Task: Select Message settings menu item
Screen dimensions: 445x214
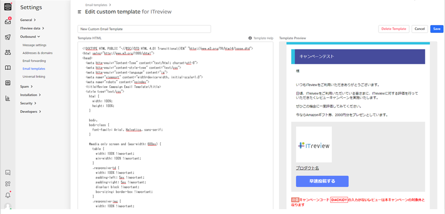Action: click(x=34, y=45)
